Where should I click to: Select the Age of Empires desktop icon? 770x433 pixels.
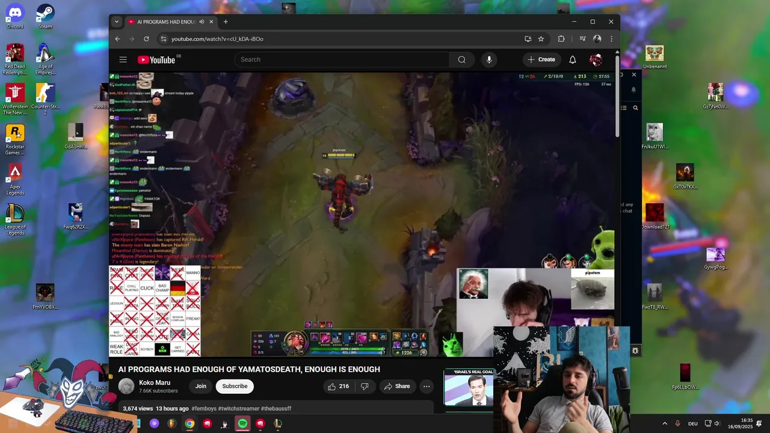(x=45, y=59)
